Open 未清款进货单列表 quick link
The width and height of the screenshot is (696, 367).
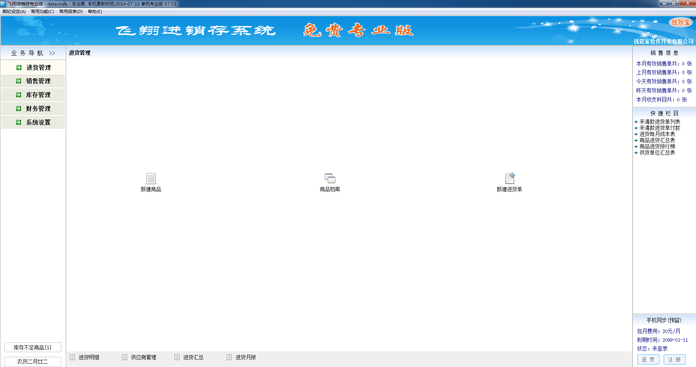pyautogui.click(x=659, y=122)
